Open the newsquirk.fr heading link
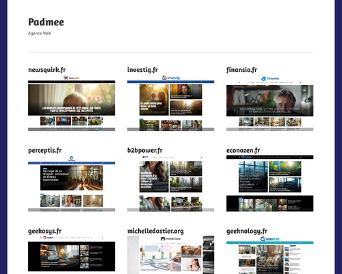342x274 pixels. point(47,70)
